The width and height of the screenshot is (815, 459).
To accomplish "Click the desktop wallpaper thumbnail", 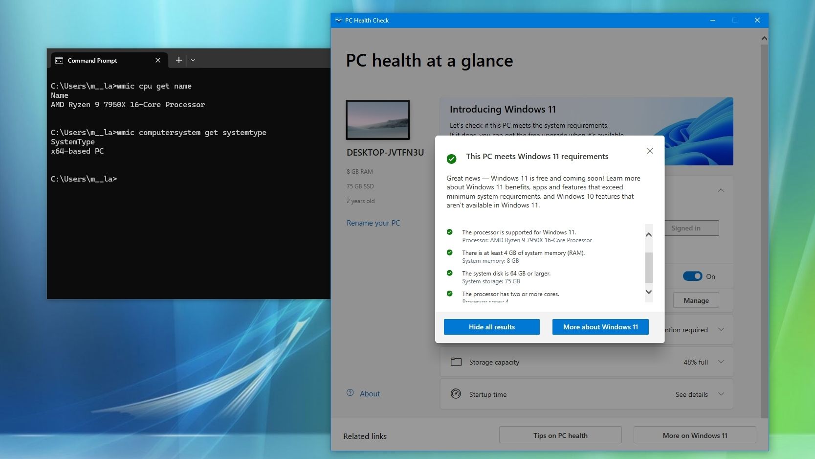I will (x=378, y=120).
